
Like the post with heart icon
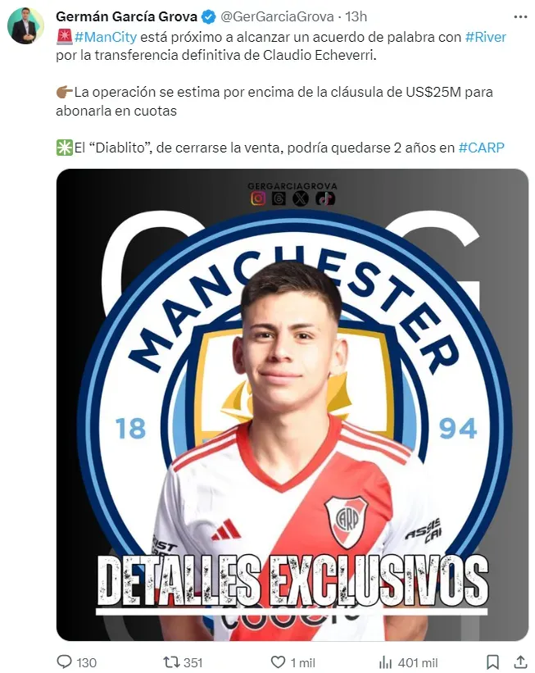[x=278, y=662]
